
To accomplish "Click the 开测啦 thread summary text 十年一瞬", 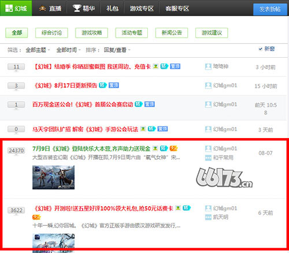I will pos(106,225).
